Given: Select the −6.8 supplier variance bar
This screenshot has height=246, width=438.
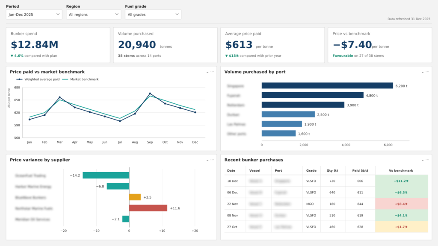Looking at the screenshot, I should pos(118,186).
